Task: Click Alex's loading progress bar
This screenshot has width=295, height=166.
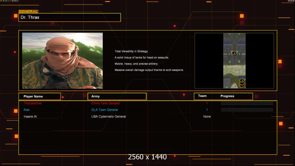Action: coord(247,110)
